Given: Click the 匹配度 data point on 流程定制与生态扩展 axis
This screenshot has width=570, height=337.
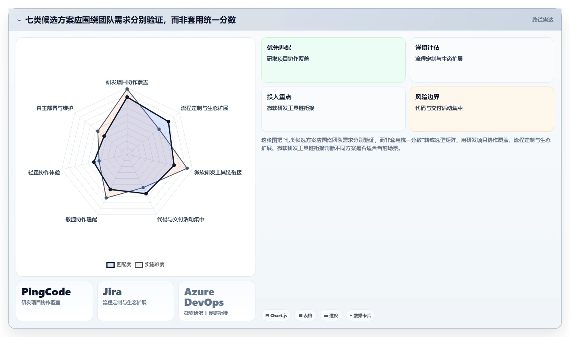Looking at the screenshot, I should pos(168,121).
